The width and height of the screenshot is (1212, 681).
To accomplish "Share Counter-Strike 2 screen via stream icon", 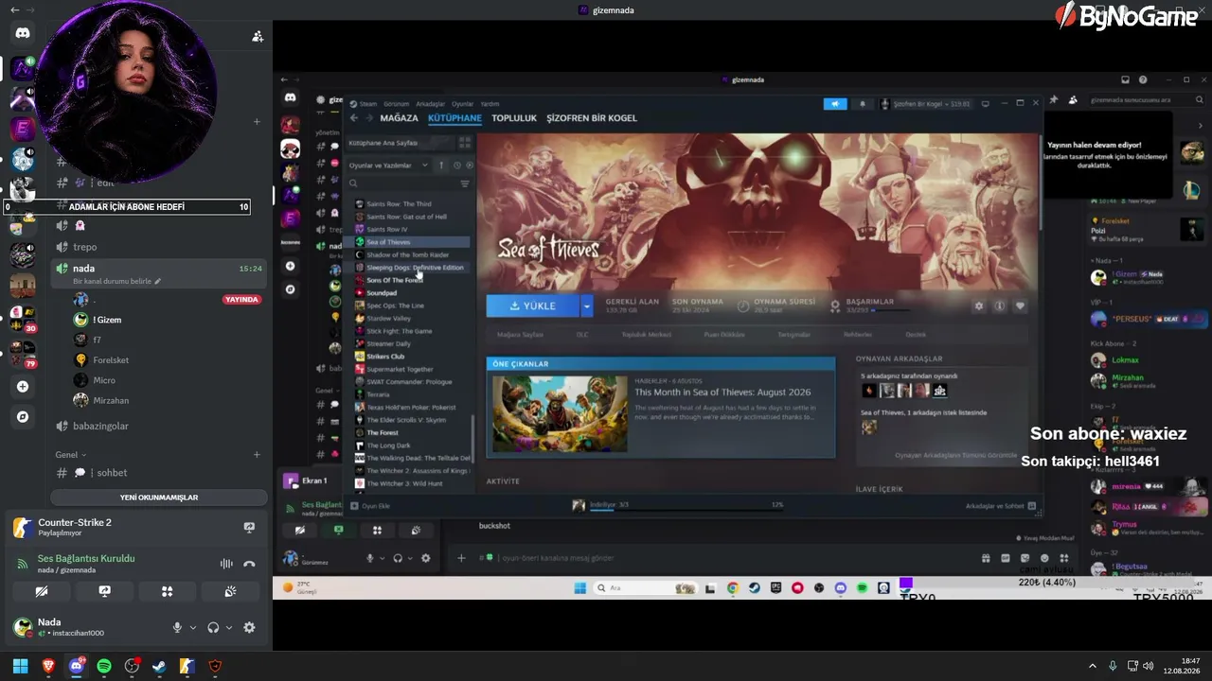I will 249,528.
